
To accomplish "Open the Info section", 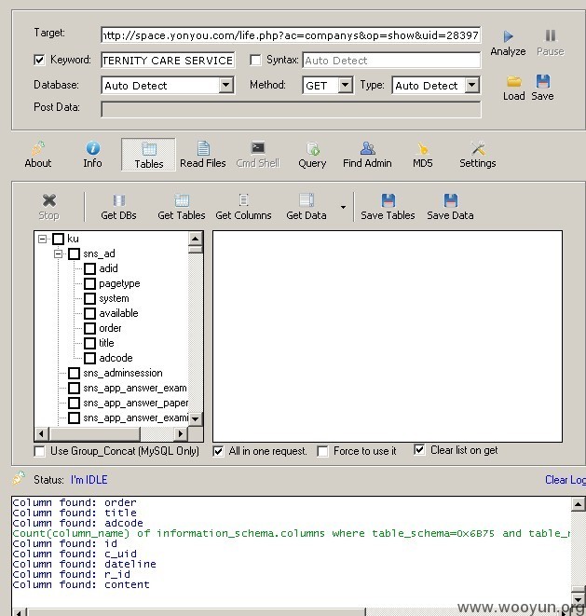I will click(92, 155).
